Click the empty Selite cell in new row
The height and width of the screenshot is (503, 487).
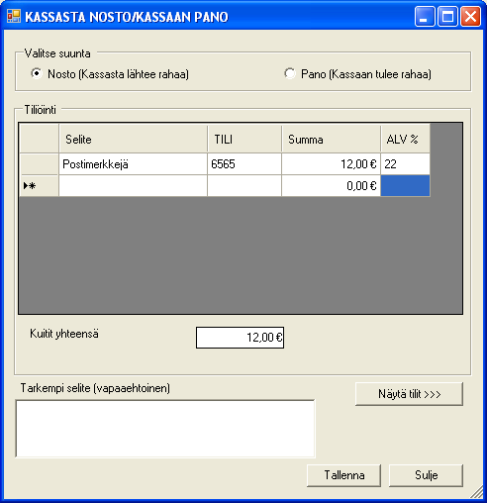click(x=133, y=186)
